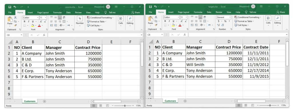Image resolution: width=293 pixels, height=112 pixels.
Task: Click Page Break Preview icon in source.xlsx status bar
Action: (x=108, y=105)
